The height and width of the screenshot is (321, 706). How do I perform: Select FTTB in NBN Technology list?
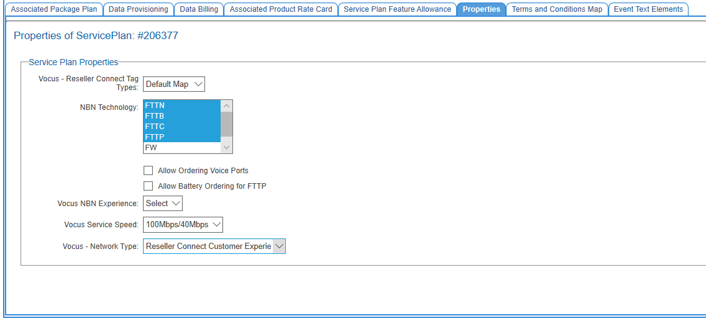pyautogui.click(x=181, y=116)
